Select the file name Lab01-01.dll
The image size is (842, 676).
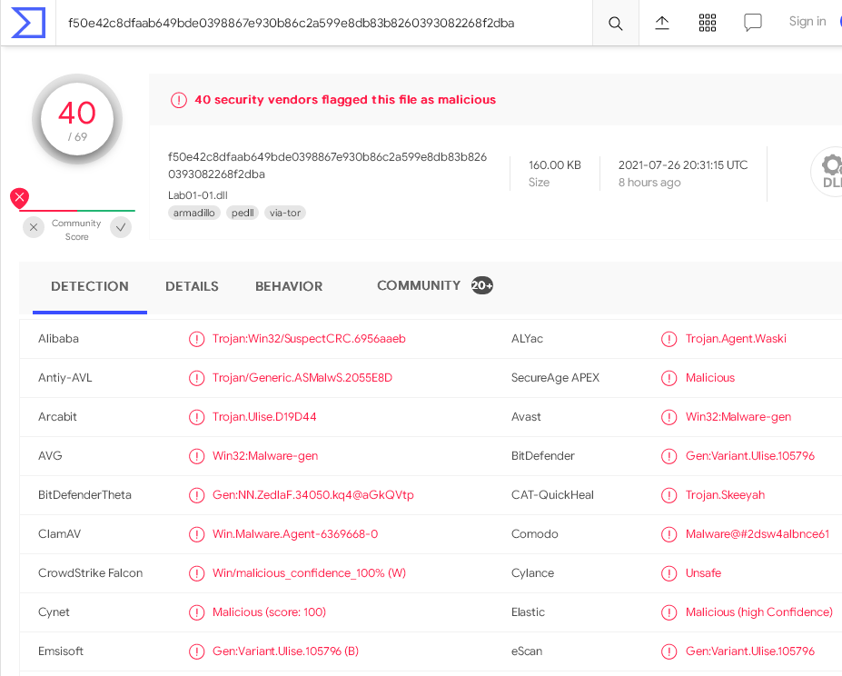198,195
